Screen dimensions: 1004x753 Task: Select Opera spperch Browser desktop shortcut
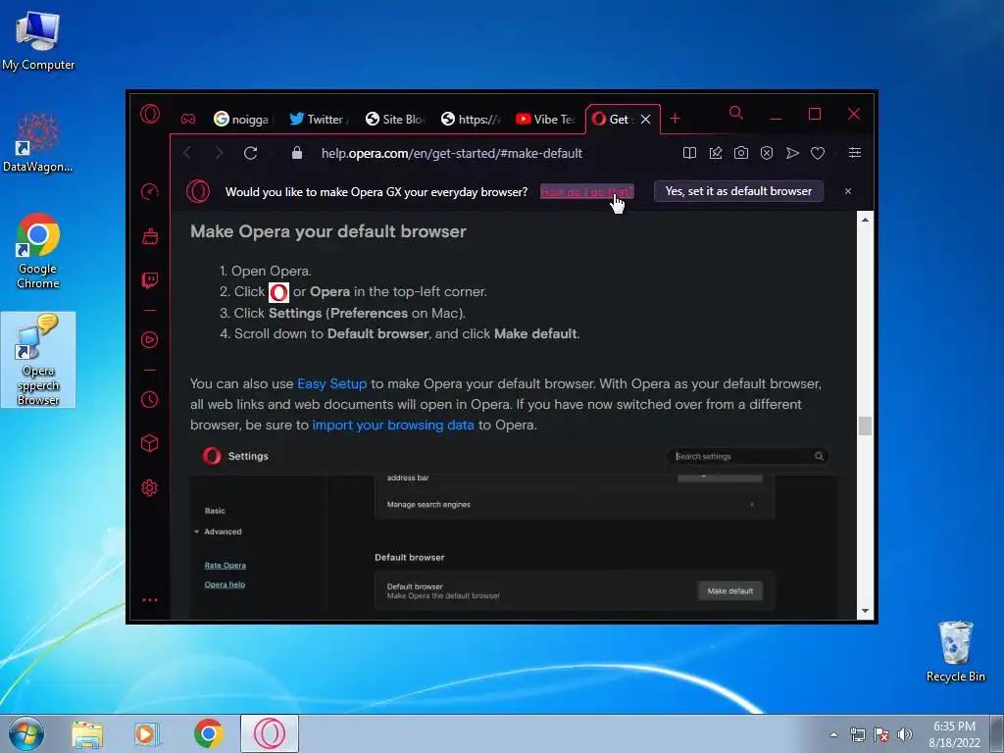click(x=38, y=360)
